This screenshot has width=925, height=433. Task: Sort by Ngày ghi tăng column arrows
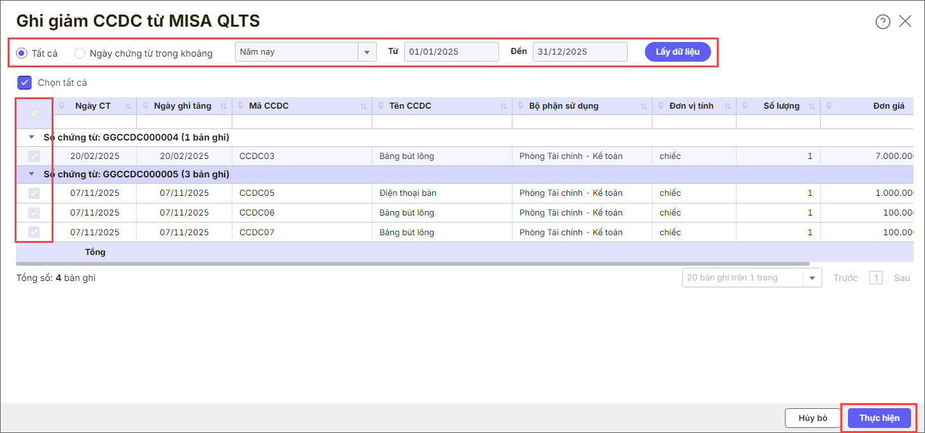[223, 106]
